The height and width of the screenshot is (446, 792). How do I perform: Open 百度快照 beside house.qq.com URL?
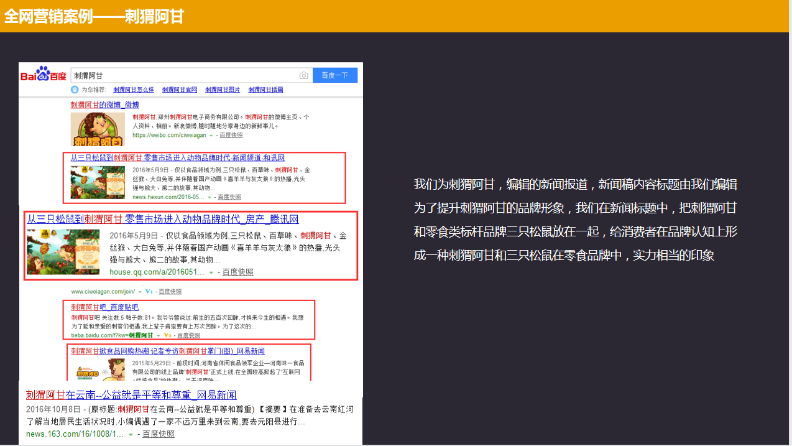click(x=238, y=272)
